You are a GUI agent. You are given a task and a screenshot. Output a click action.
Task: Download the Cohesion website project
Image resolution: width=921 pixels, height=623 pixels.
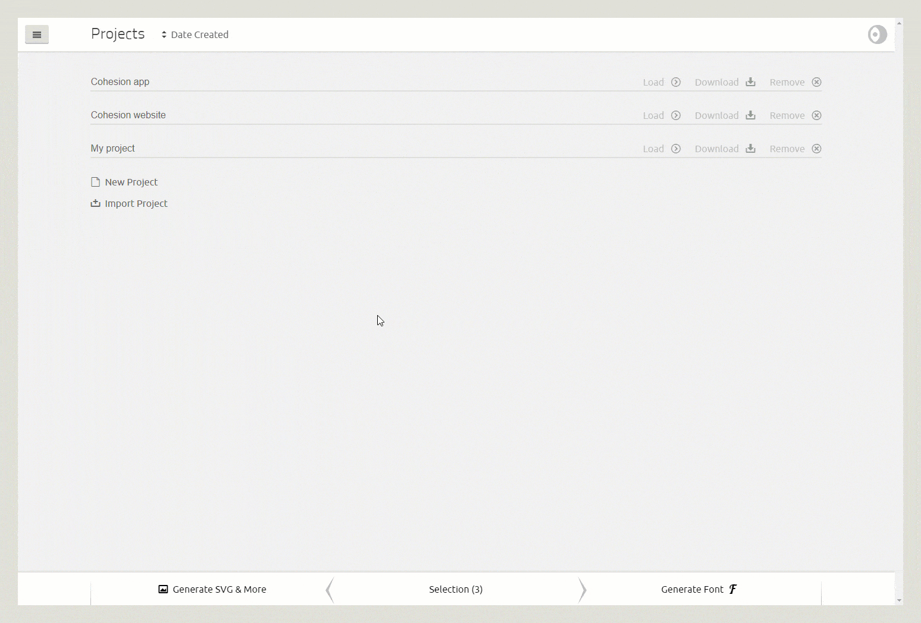tap(725, 115)
